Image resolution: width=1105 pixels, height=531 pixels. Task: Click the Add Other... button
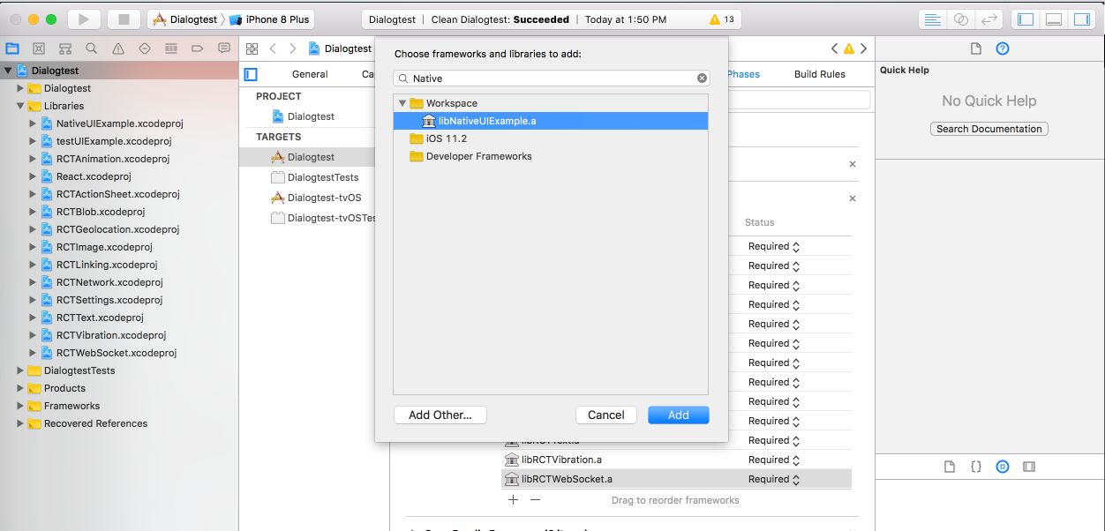point(440,415)
